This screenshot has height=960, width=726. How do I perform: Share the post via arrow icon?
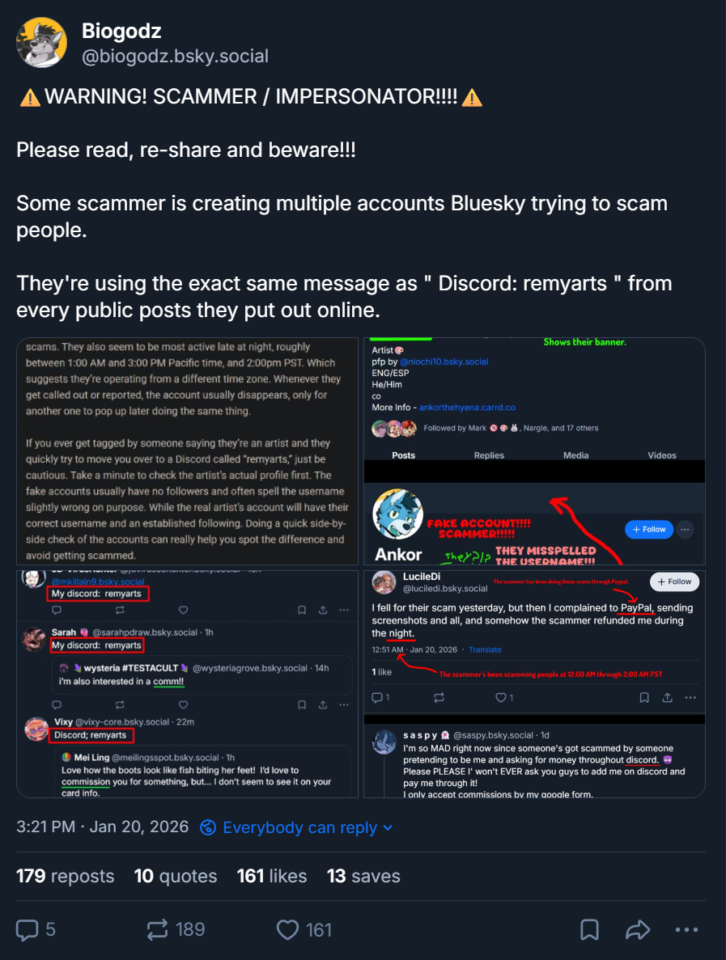(x=638, y=929)
